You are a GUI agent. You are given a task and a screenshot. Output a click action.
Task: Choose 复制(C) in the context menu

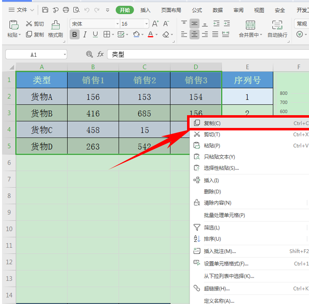pyautogui.click(x=250, y=123)
